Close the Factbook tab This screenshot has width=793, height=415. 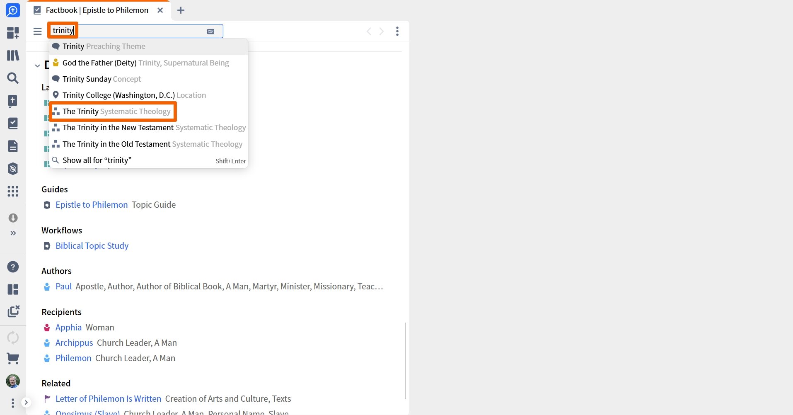(160, 10)
